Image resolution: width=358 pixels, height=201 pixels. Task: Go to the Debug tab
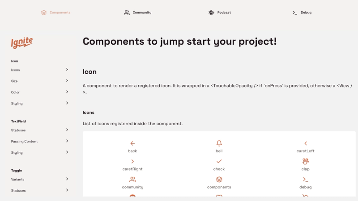click(302, 13)
